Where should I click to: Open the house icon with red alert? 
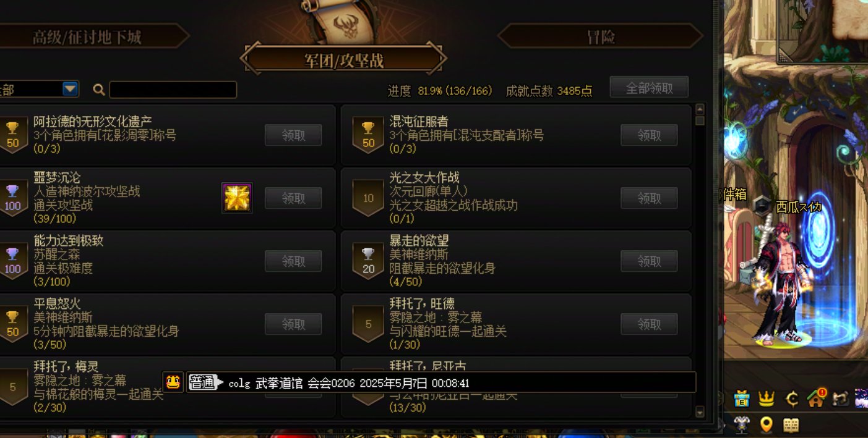[816, 398]
